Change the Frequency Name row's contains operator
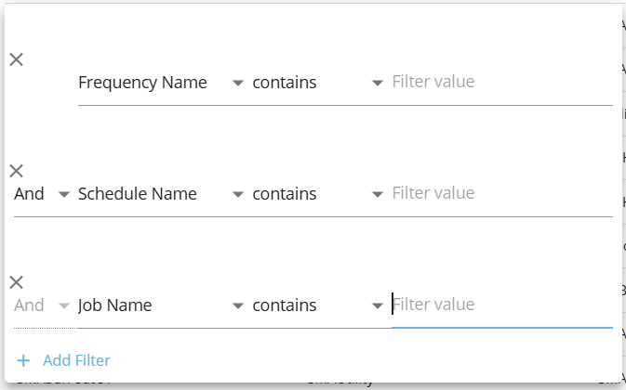 [x=316, y=83]
